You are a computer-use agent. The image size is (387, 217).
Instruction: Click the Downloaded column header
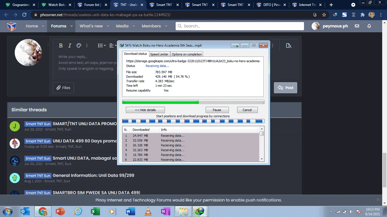pos(141,130)
